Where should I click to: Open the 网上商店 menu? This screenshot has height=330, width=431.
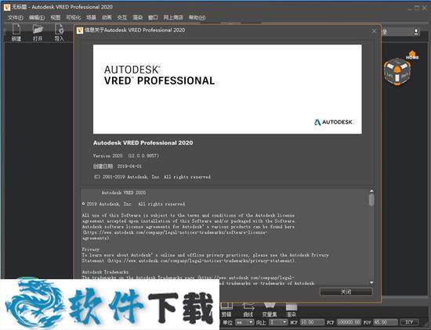(x=173, y=17)
